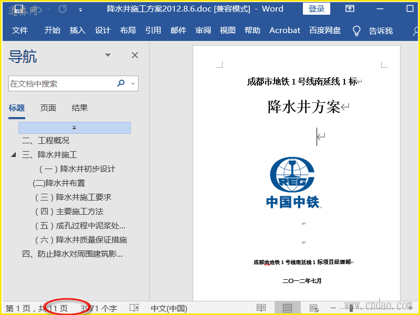Select the 引用 ribbon tab
This screenshot has width=420, height=315.
[x=153, y=30]
